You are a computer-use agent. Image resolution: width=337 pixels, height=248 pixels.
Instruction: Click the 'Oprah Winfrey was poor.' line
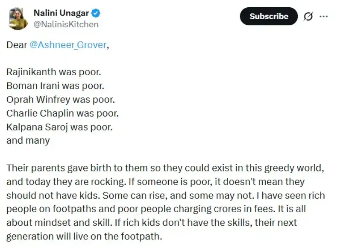(61, 99)
